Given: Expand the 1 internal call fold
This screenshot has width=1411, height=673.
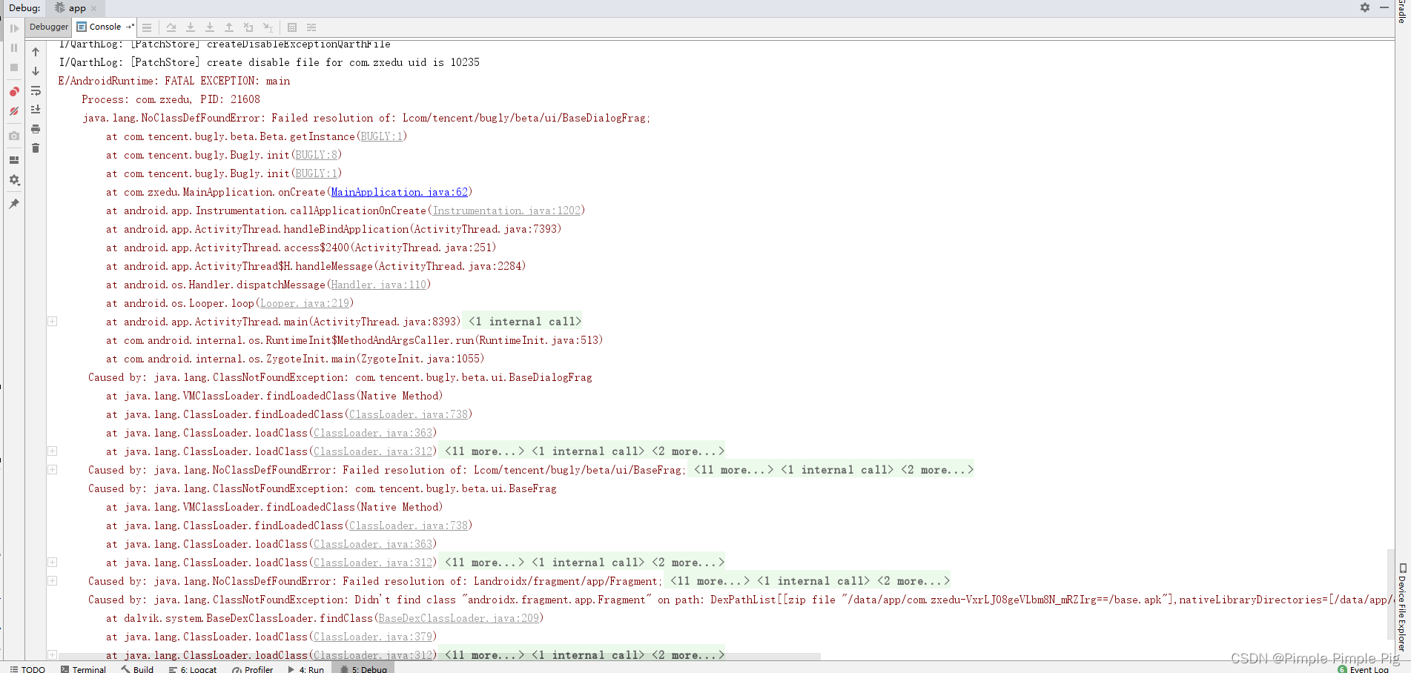Looking at the screenshot, I should 524,322.
